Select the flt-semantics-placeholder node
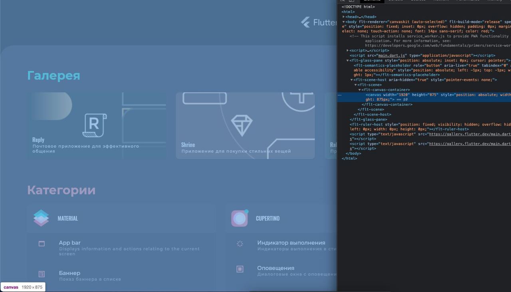This screenshot has height=292, width=511. 432,70
